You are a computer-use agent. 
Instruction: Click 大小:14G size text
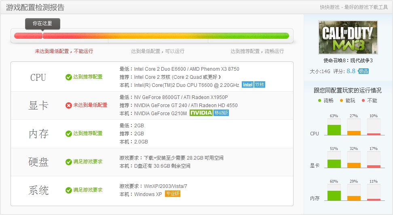(320, 72)
